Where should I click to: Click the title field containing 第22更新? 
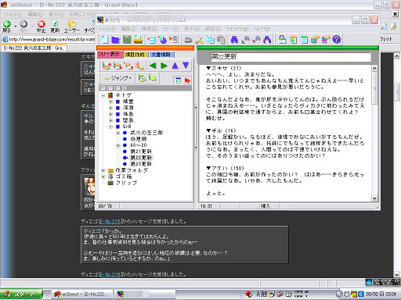pyautogui.click(x=291, y=56)
